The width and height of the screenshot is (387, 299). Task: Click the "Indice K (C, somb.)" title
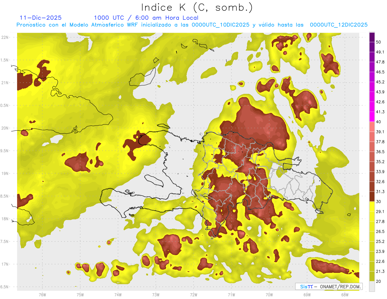pyautogui.click(x=197, y=8)
